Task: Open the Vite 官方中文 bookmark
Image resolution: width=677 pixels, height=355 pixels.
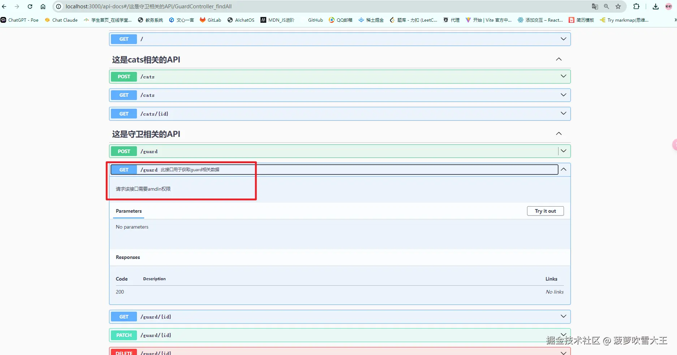Action: point(488,20)
